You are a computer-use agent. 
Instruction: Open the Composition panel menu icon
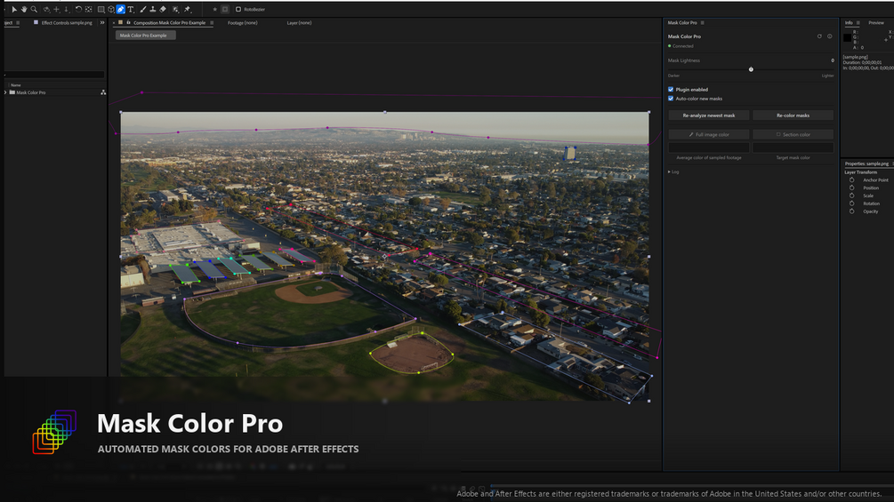pos(212,23)
